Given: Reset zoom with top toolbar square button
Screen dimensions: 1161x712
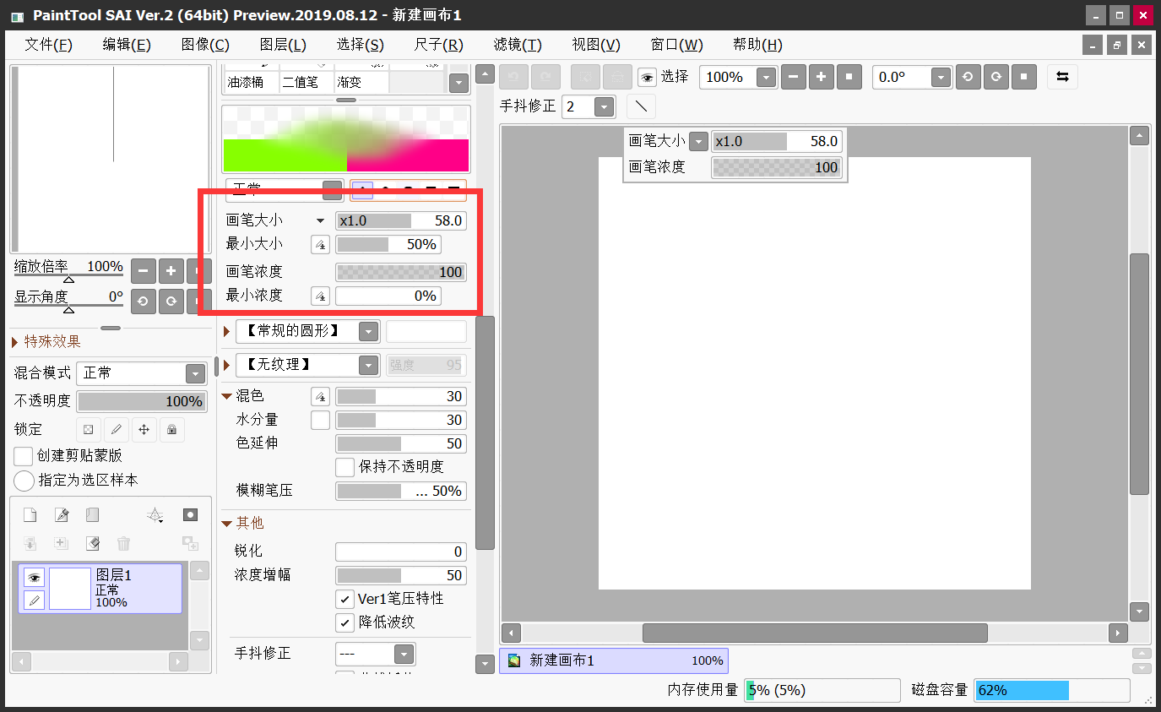Looking at the screenshot, I should [x=849, y=77].
